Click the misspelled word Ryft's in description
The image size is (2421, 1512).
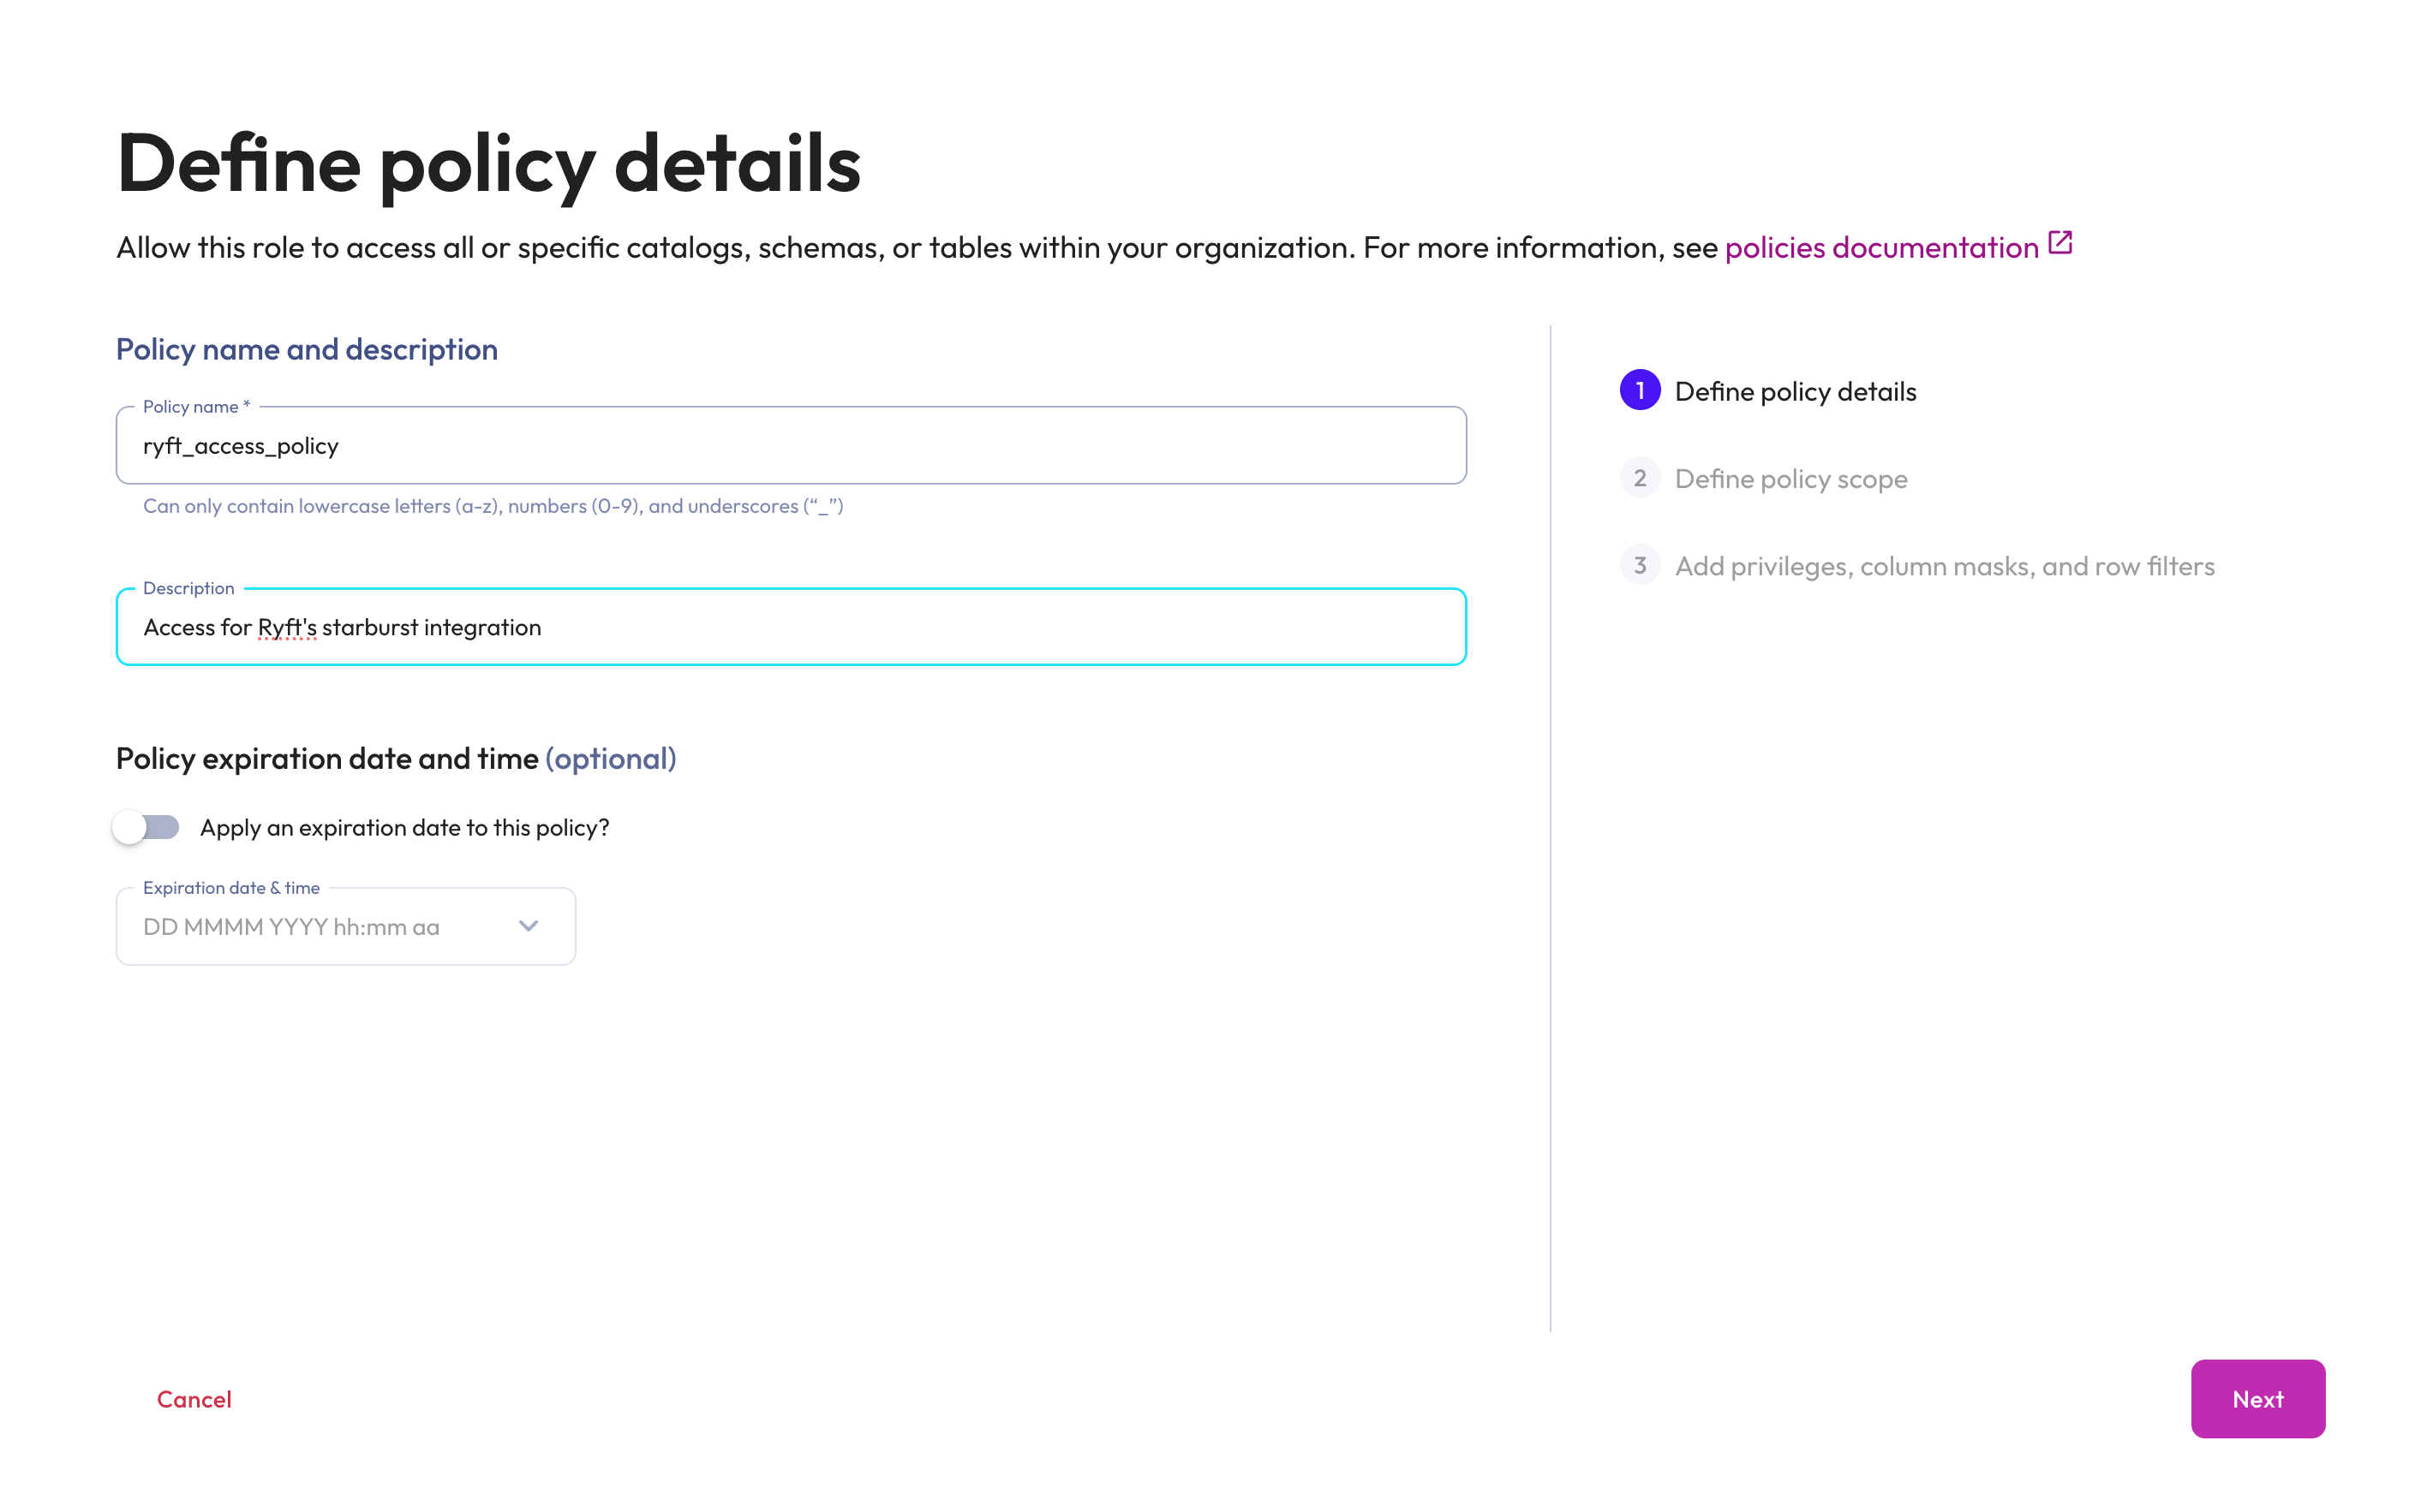tap(287, 627)
